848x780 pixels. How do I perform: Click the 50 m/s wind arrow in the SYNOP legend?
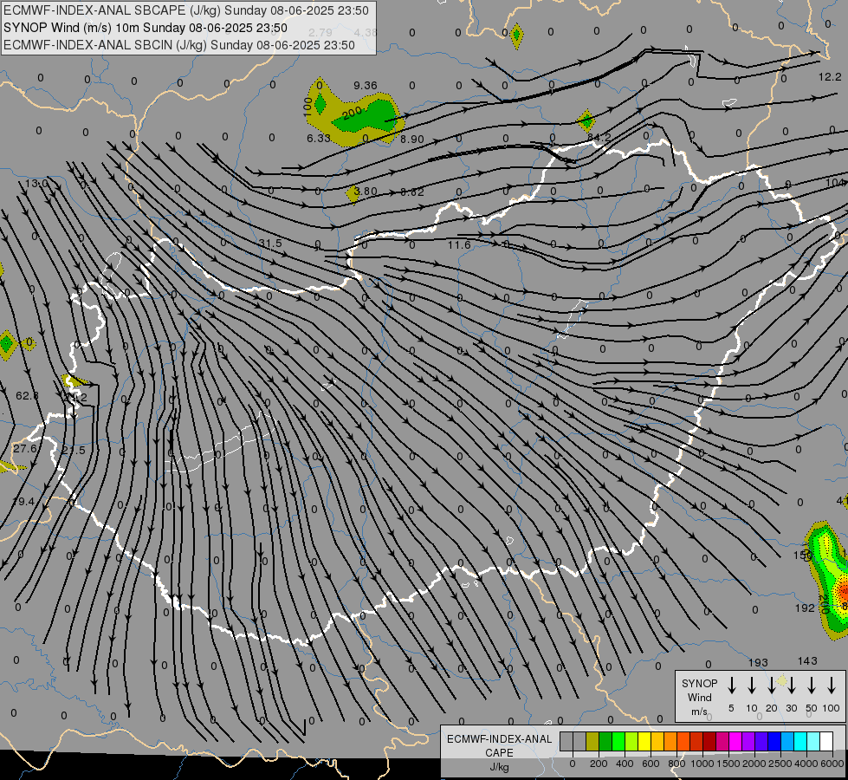tap(812, 686)
